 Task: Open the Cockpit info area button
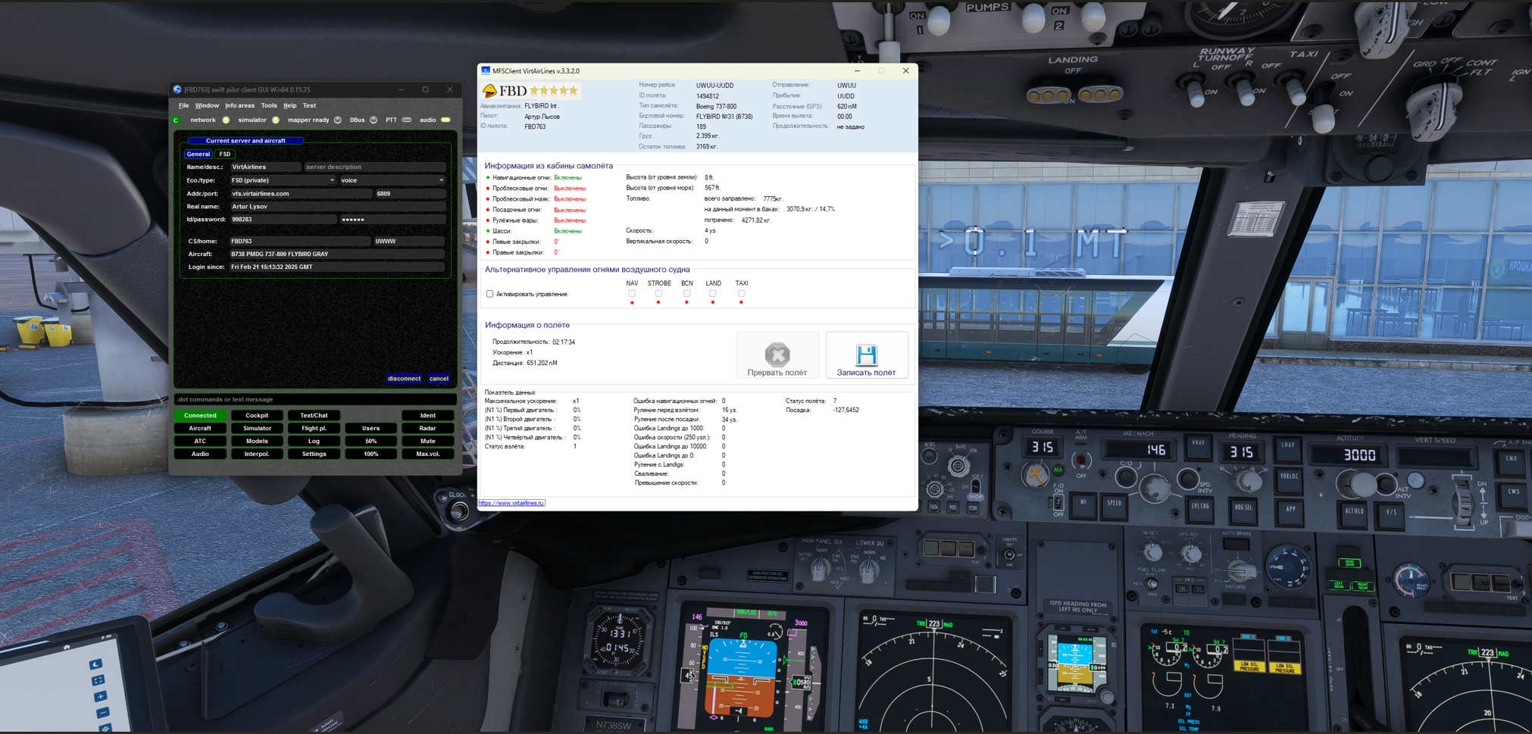tap(257, 415)
